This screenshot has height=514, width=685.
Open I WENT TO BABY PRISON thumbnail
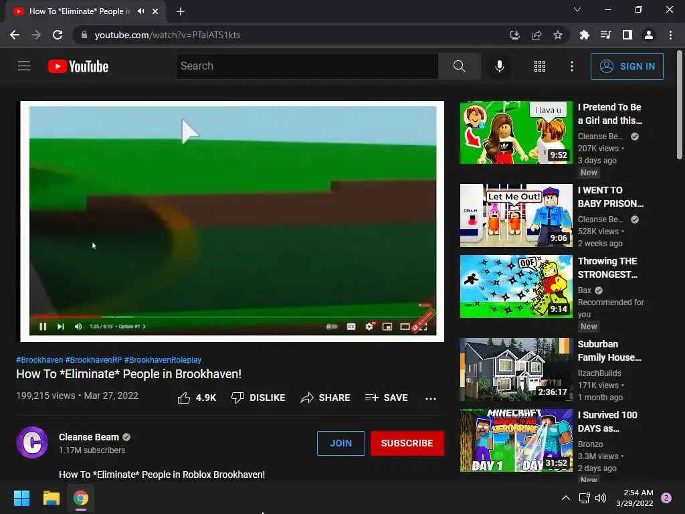(516, 216)
